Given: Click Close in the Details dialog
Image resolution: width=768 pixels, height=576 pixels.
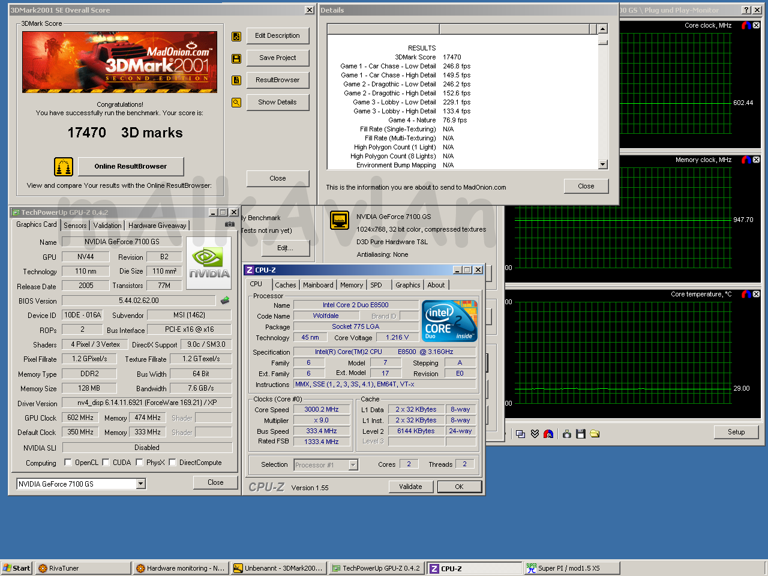Looking at the screenshot, I should tap(586, 186).
